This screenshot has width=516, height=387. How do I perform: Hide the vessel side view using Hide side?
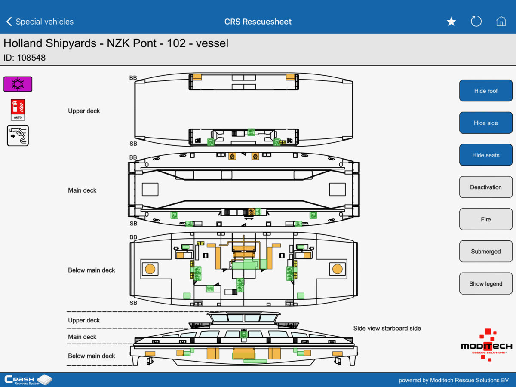[485, 123]
